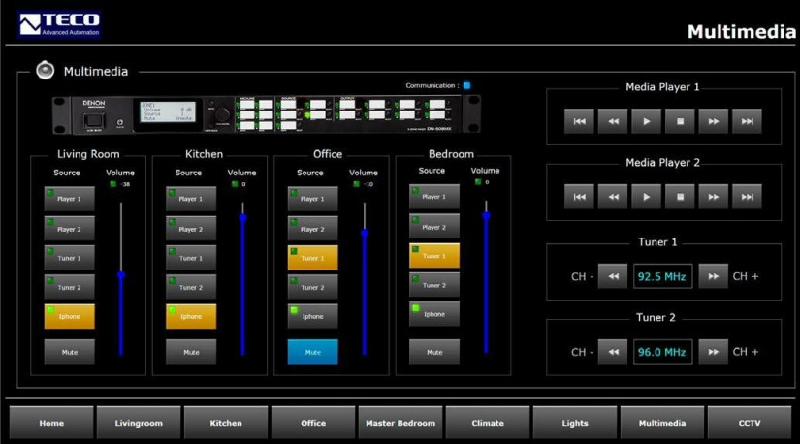Image resolution: width=800 pixels, height=444 pixels.
Task: Step Tuner 2 channel up
Action: pos(713,352)
